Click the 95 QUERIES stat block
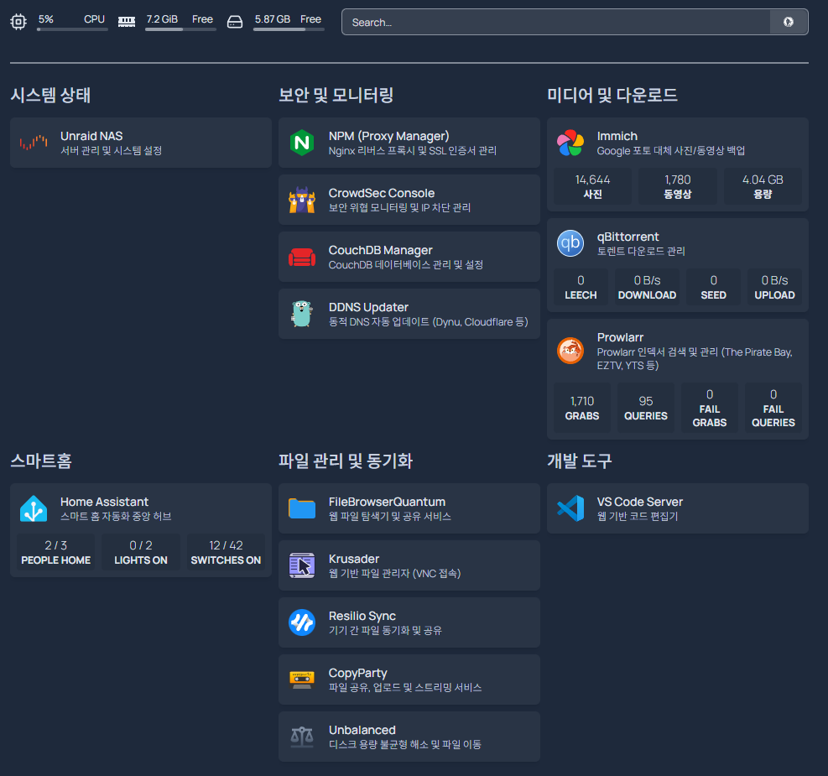This screenshot has height=776, width=828. (x=646, y=408)
